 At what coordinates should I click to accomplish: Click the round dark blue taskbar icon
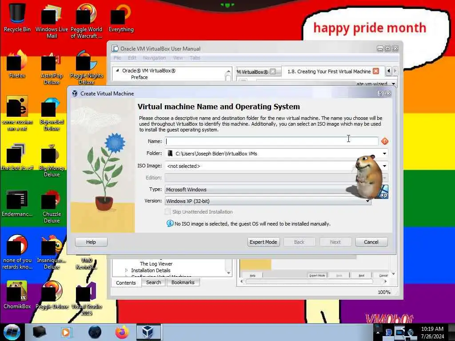pos(95,332)
